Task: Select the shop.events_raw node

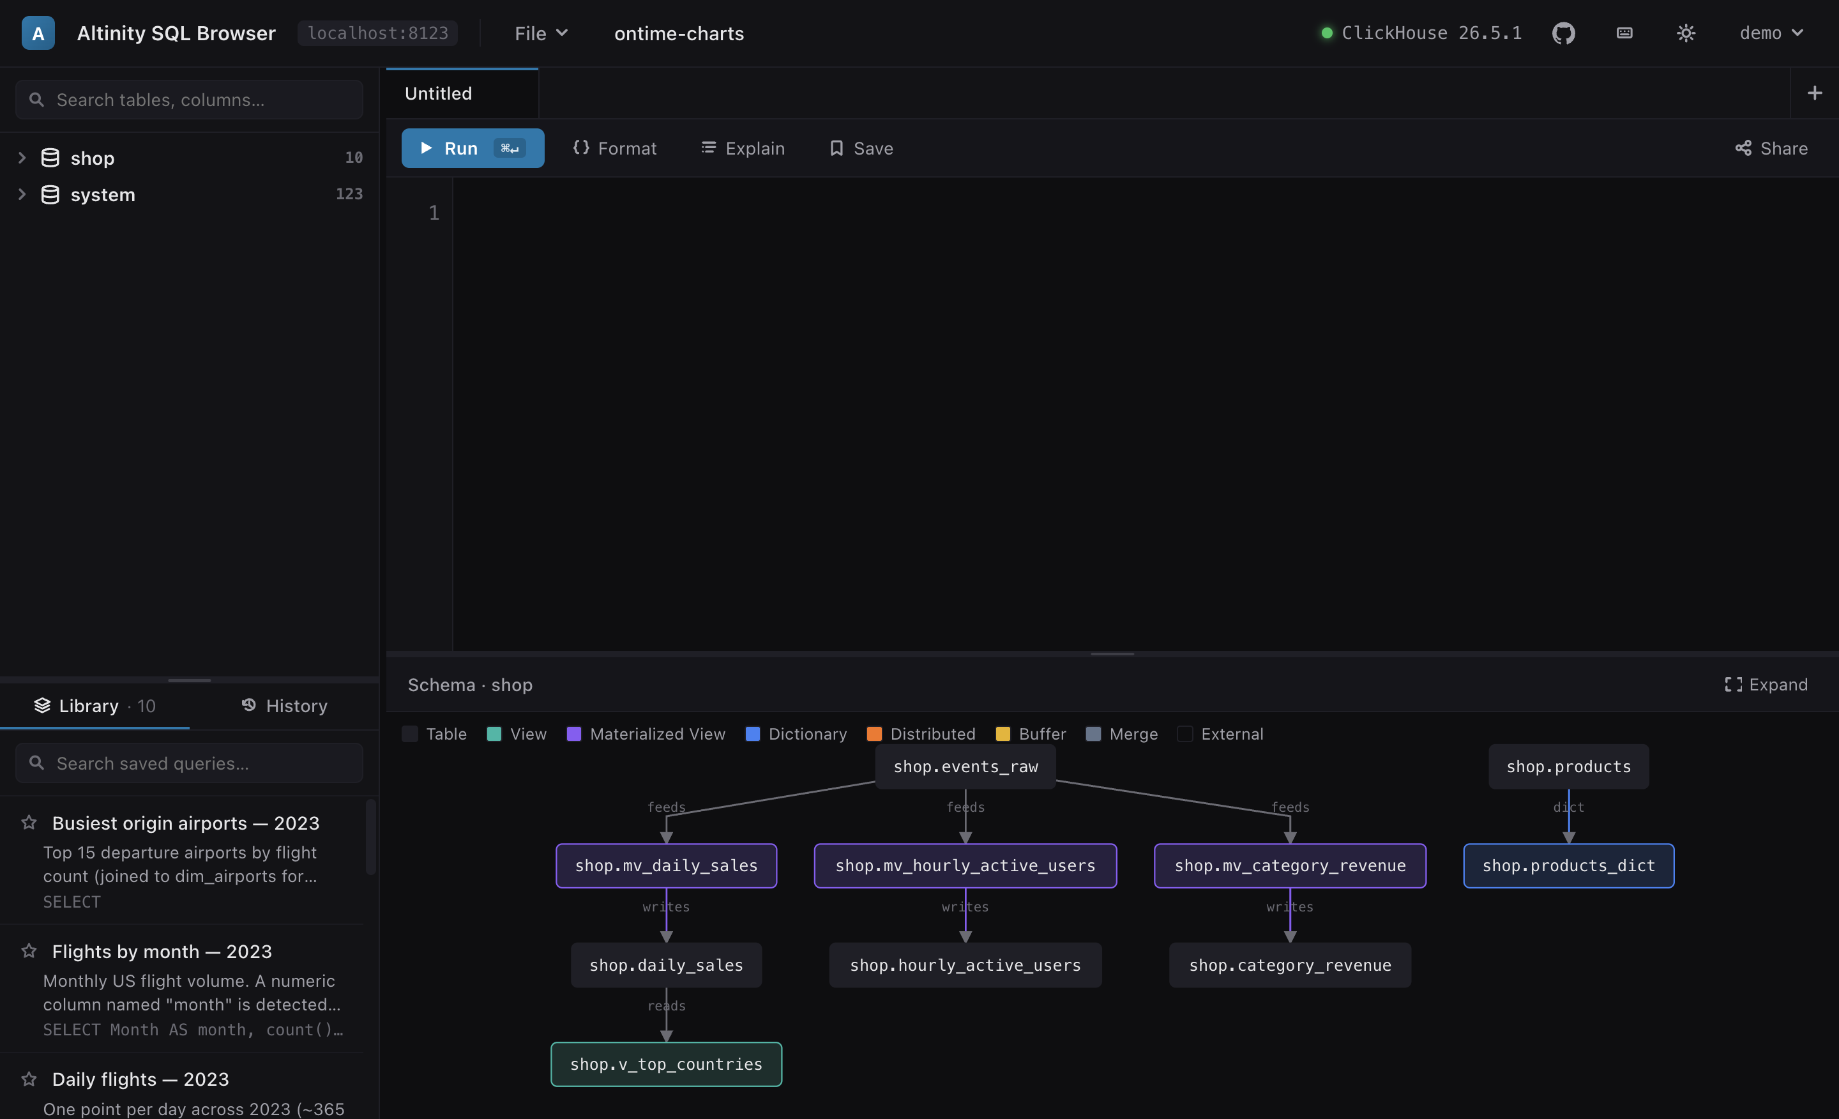Action: tap(965, 766)
